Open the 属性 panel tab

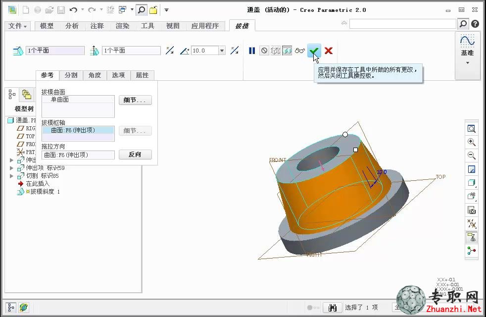click(142, 75)
